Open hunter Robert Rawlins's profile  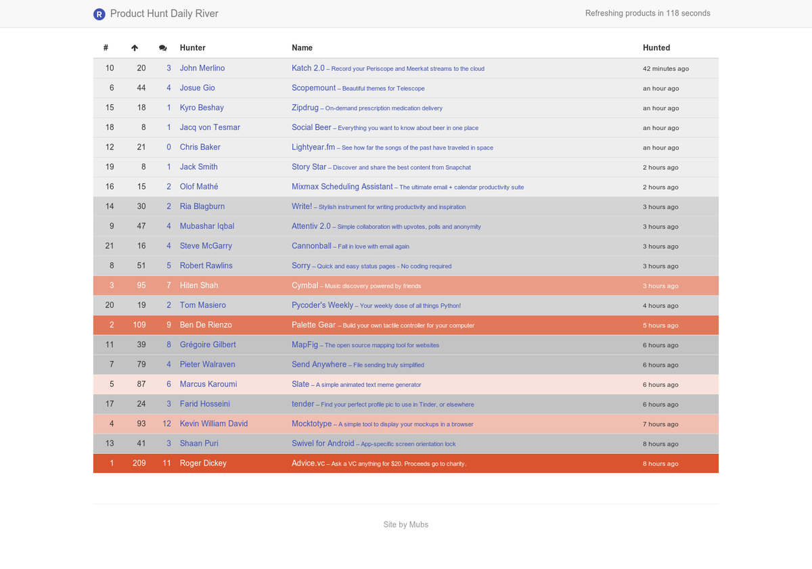[206, 265]
